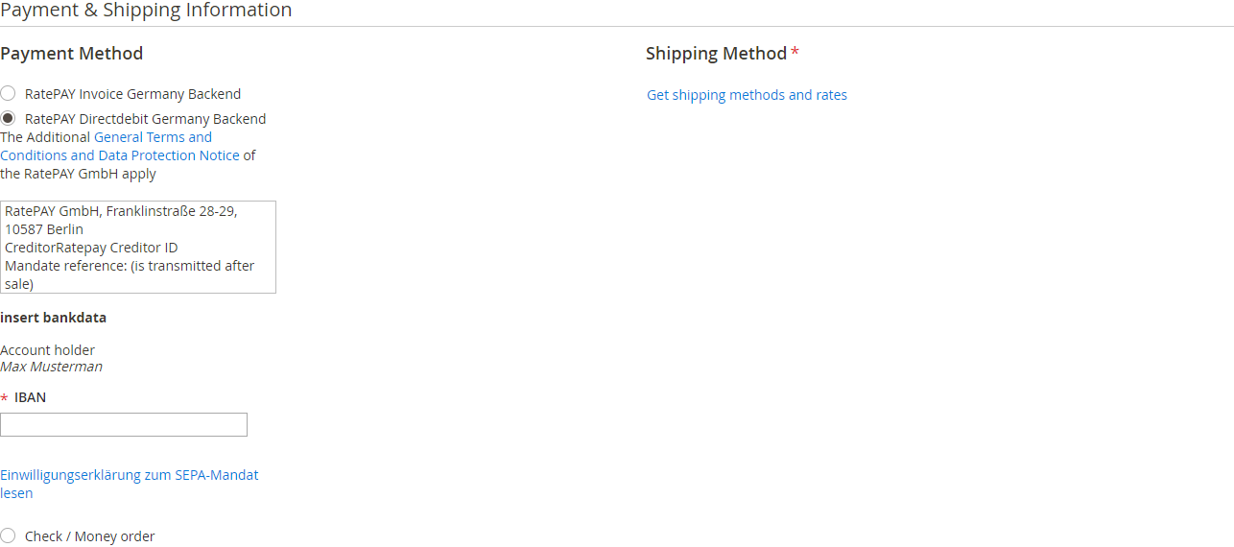Click the insert bankdata heading
This screenshot has width=1234, height=547.
(54, 318)
